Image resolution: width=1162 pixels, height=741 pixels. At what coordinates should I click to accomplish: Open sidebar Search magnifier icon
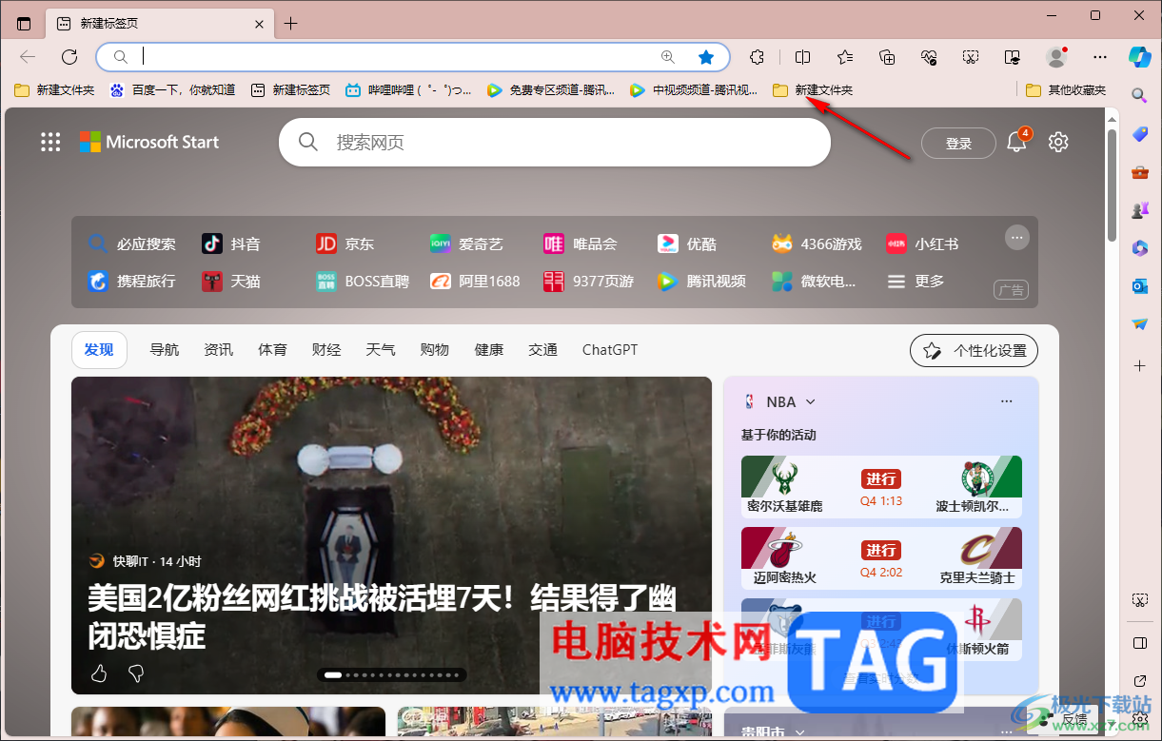coord(1139,95)
